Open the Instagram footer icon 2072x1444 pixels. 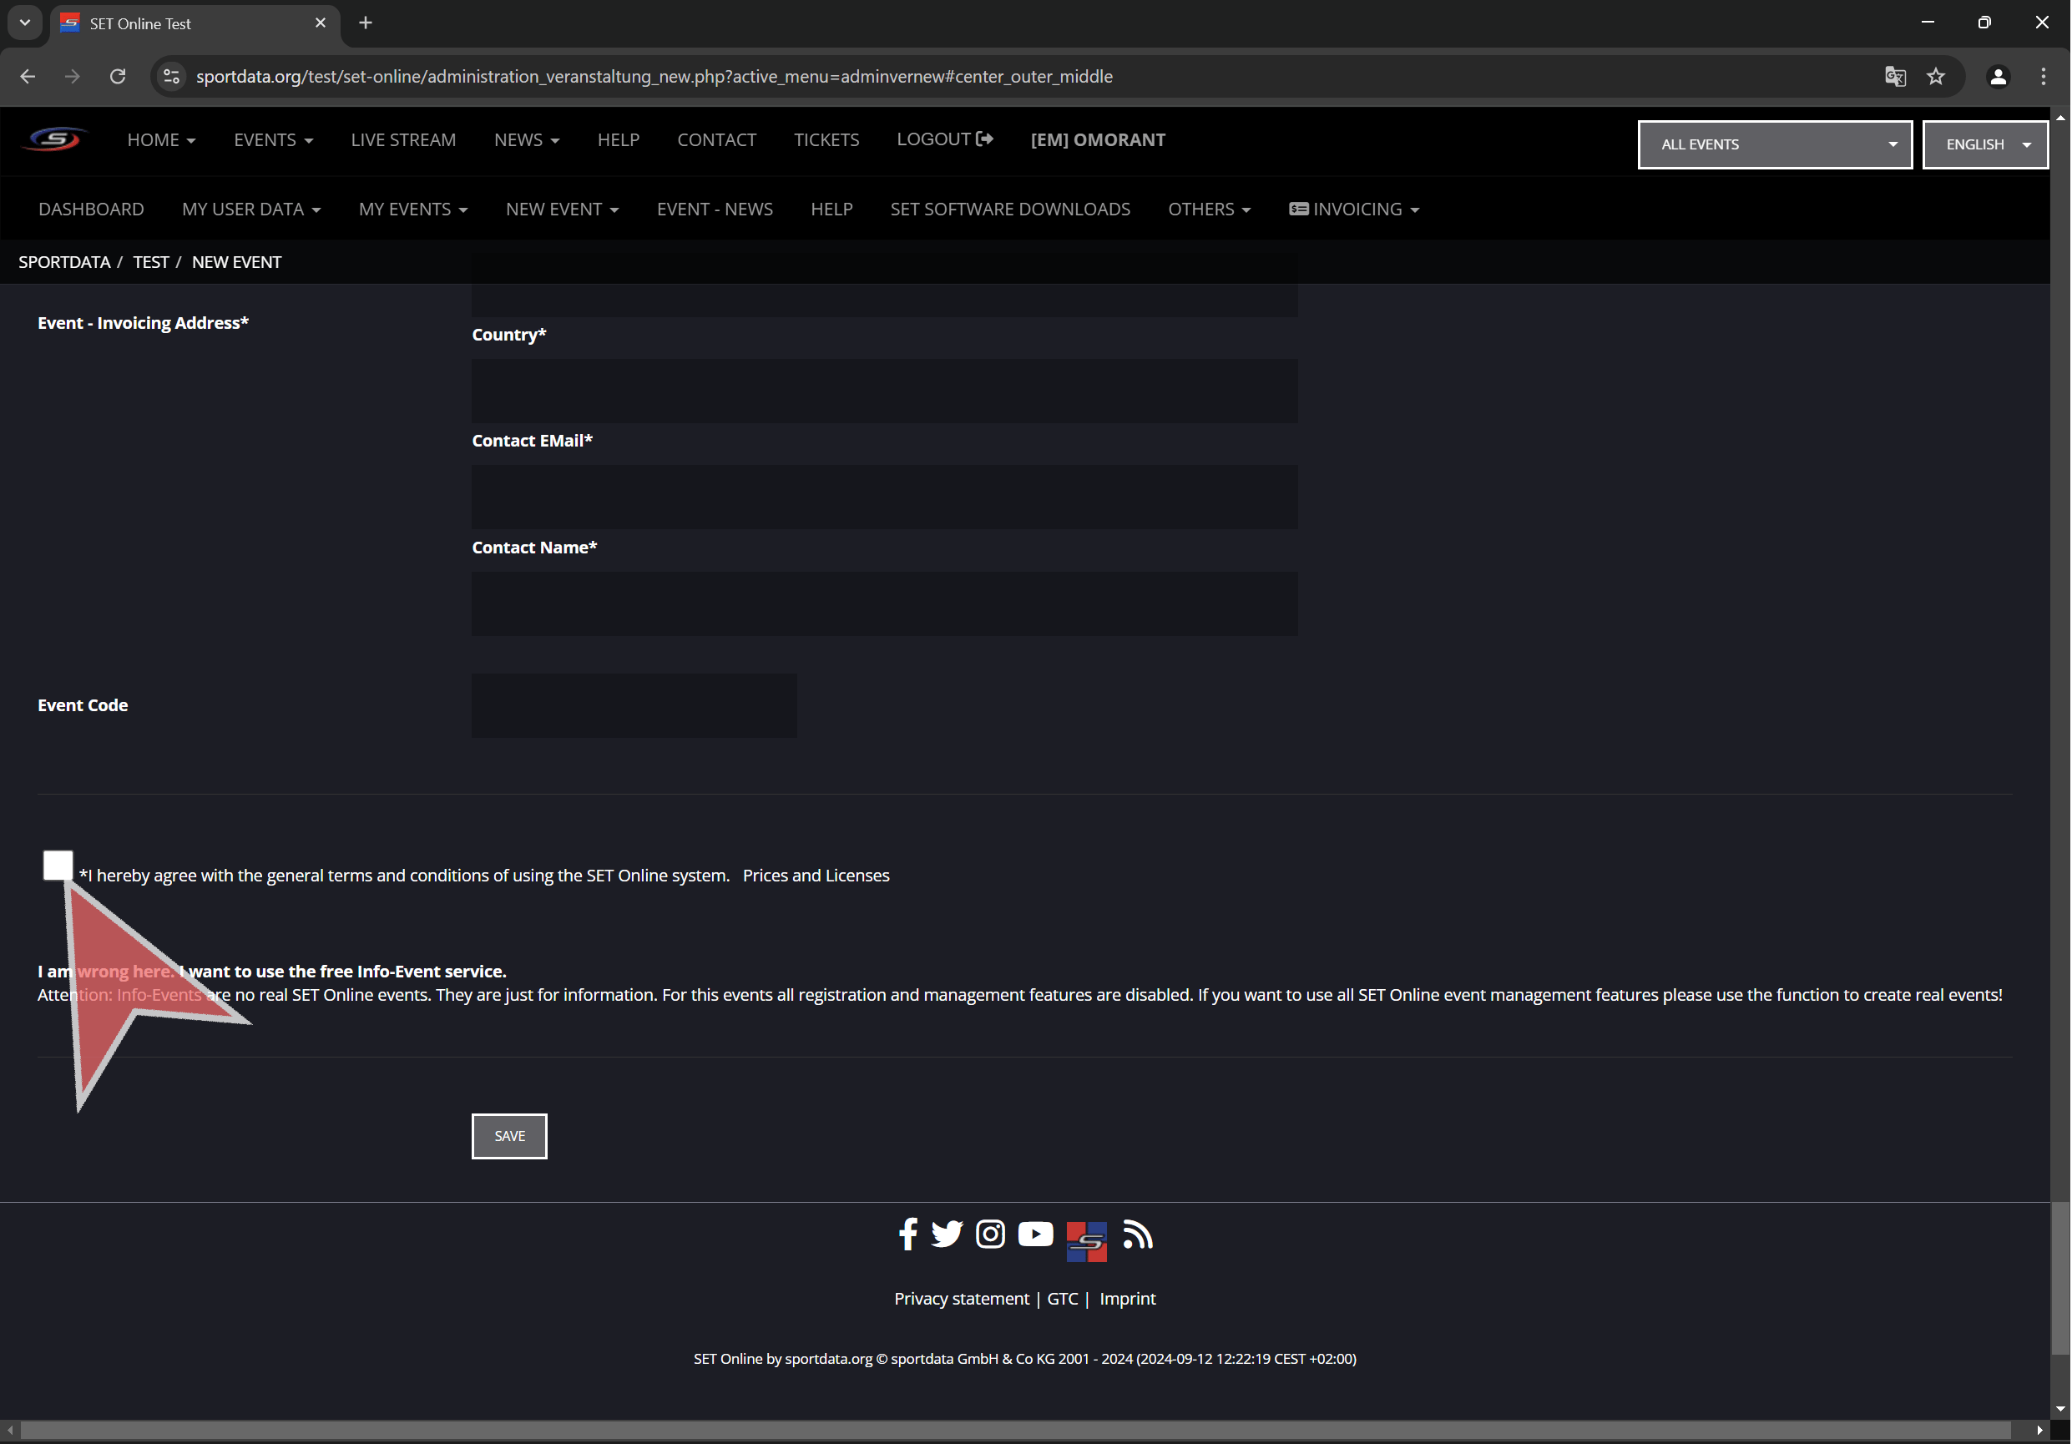click(x=990, y=1234)
